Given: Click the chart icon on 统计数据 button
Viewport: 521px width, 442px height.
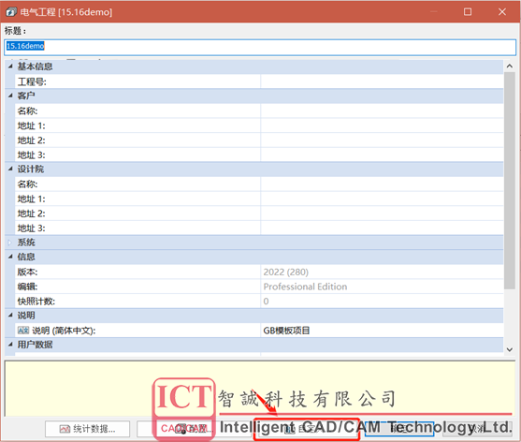Looking at the screenshot, I should coord(65,429).
